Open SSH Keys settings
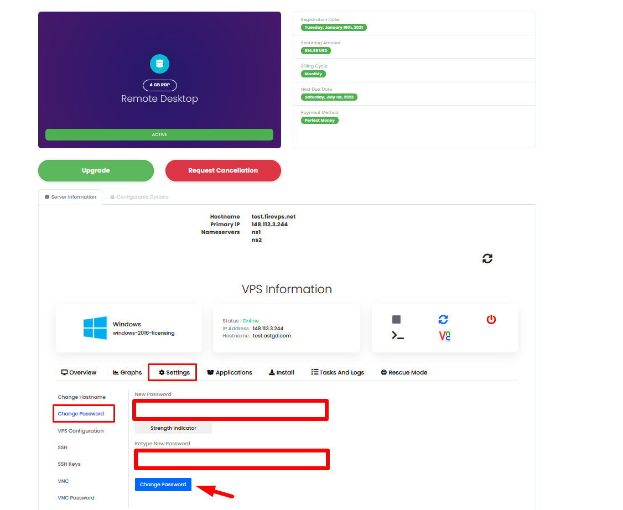This screenshot has width=623, height=510. (x=69, y=464)
